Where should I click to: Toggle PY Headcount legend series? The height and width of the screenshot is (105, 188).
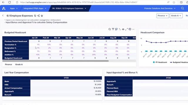pos(160,62)
